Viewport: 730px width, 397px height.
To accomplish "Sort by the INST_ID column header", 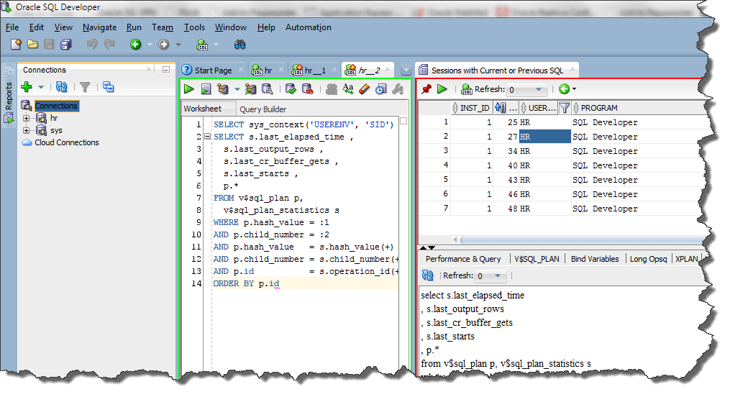I will tap(471, 108).
